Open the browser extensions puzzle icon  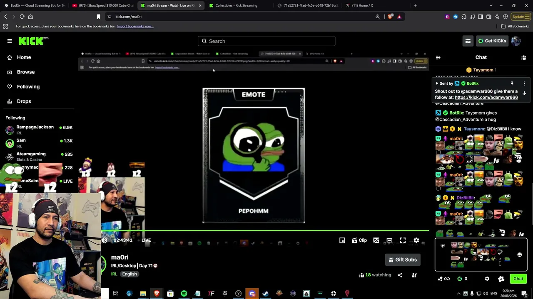[x=464, y=17]
